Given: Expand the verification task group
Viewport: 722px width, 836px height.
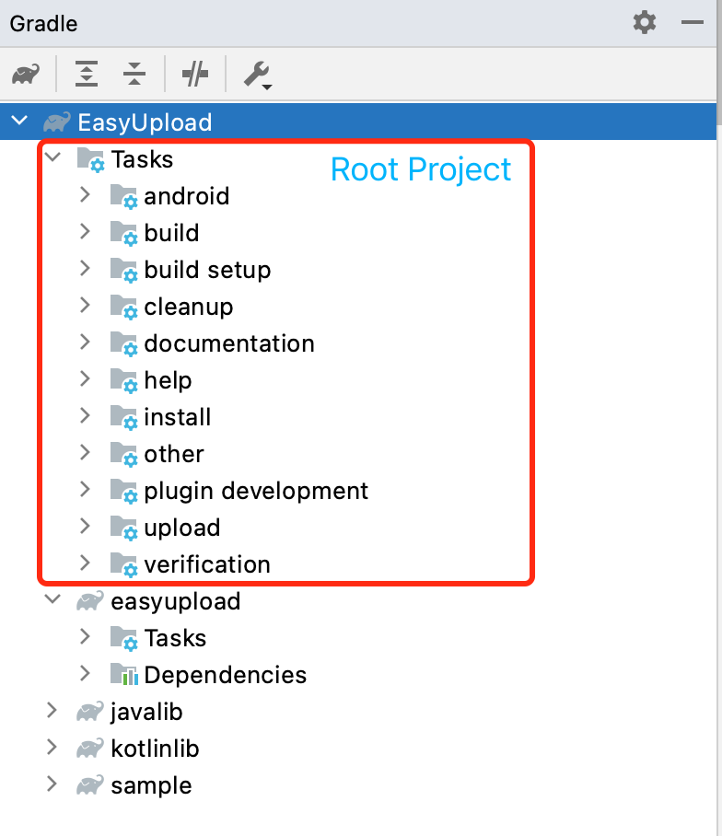Looking at the screenshot, I should [85, 563].
